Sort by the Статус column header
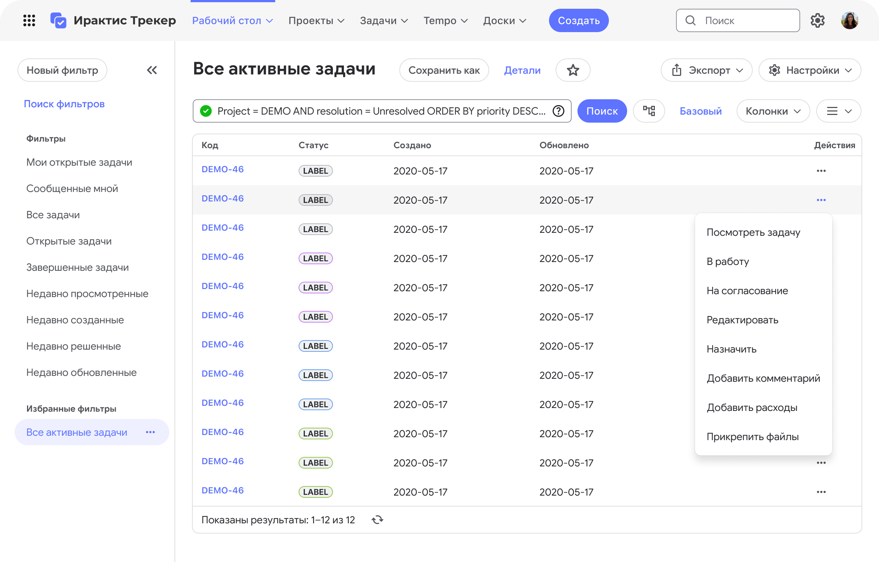The width and height of the screenshot is (879, 562). coord(314,145)
